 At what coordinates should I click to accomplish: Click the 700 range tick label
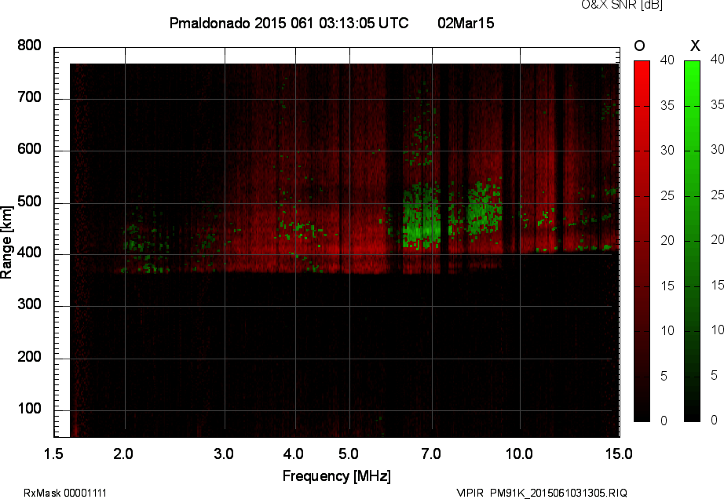coord(29,97)
